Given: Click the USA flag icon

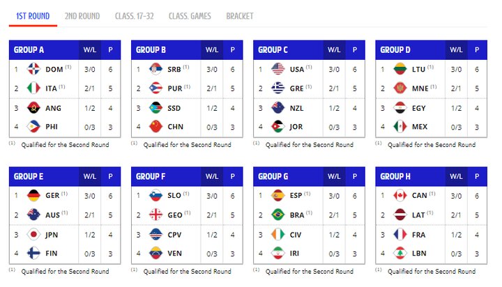Looking at the screenshot, I should (277, 69).
